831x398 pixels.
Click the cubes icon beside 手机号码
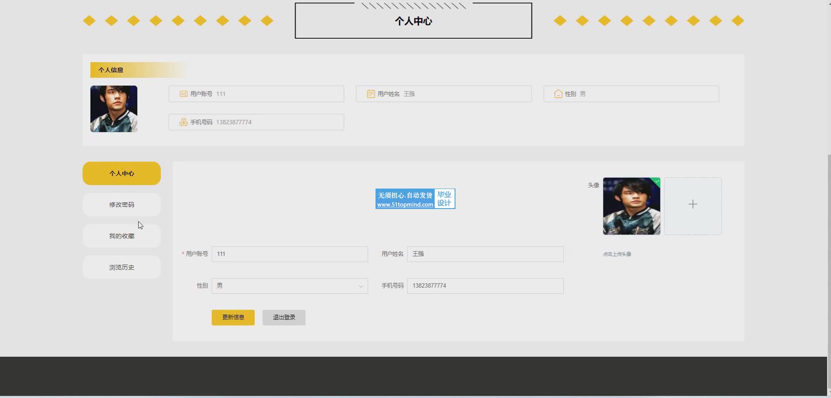click(183, 122)
